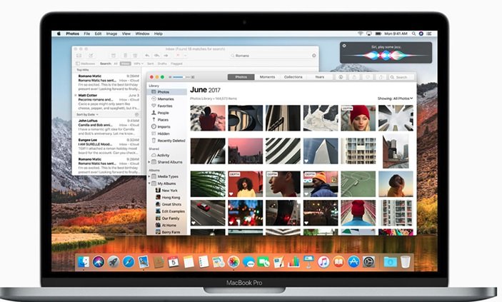This screenshot has width=502, height=302.
Task: Open Memories in the Photos sidebar
Action: tap(165, 99)
